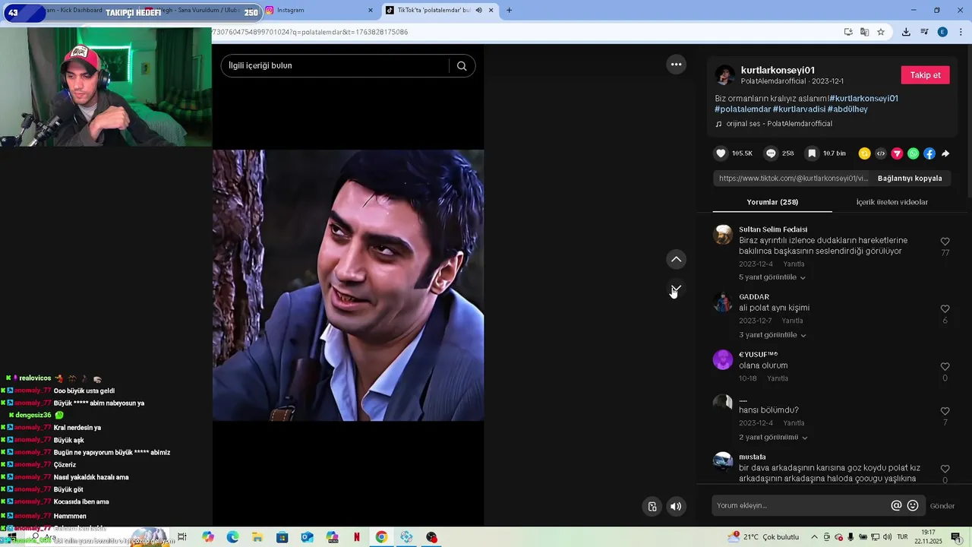The image size is (972, 547).
Task: Open the weather widget '21°C Çok bulutlu'
Action: click(x=763, y=536)
